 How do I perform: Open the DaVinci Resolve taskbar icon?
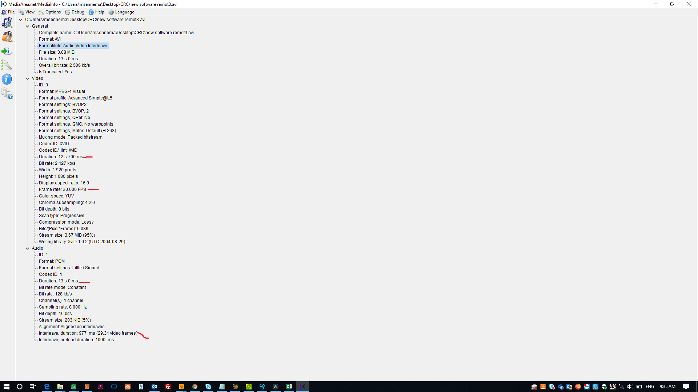click(x=276, y=387)
